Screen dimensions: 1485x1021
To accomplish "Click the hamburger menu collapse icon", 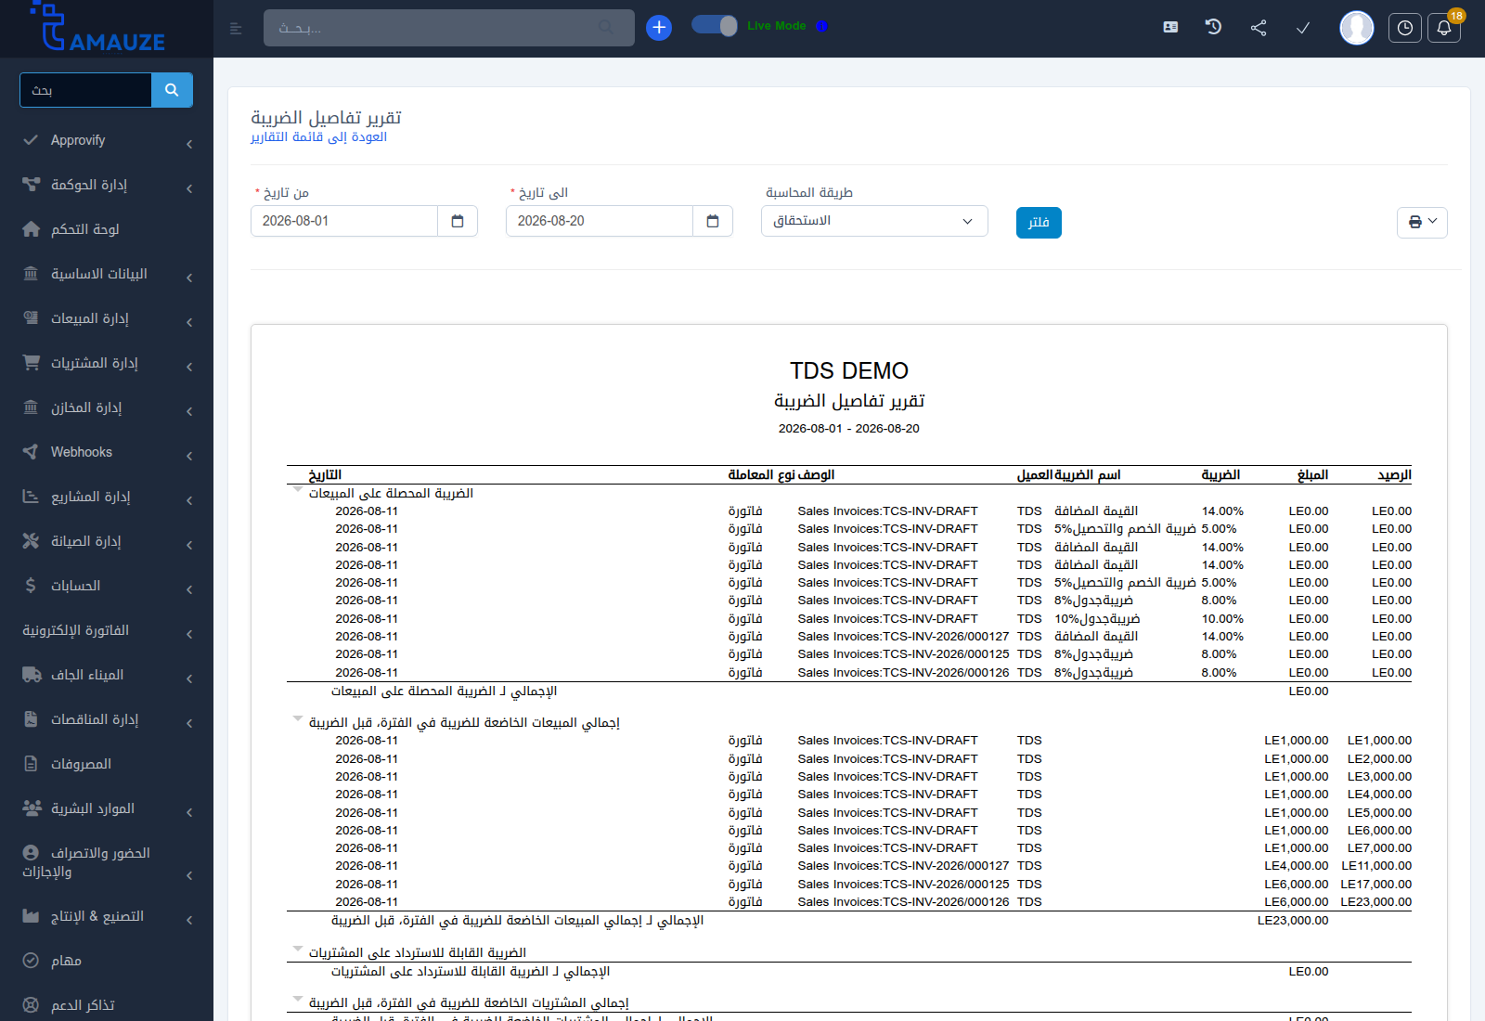I will [x=236, y=29].
